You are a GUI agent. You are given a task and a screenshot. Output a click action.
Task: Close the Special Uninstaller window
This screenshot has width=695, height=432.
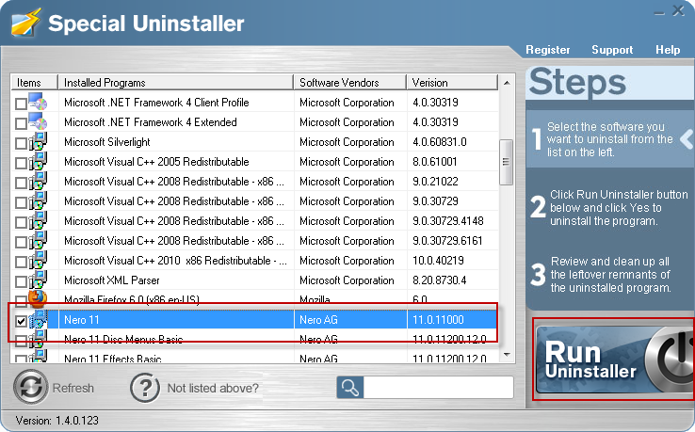(679, 10)
